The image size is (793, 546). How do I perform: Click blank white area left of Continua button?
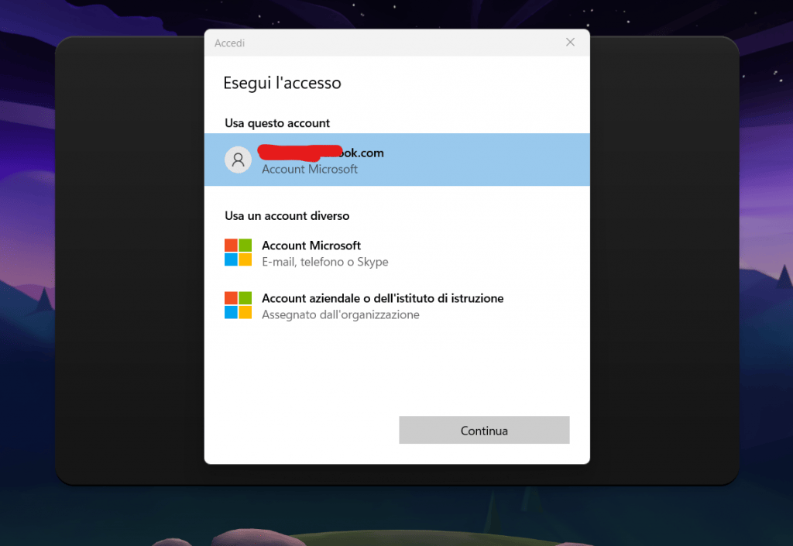pyautogui.click(x=302, y=431)
